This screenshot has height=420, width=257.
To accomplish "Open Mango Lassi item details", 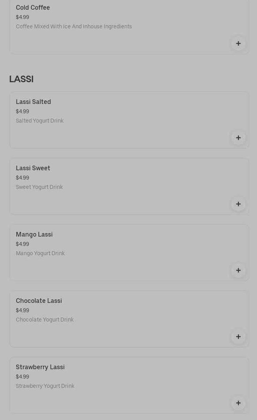I will coord(34,235).
